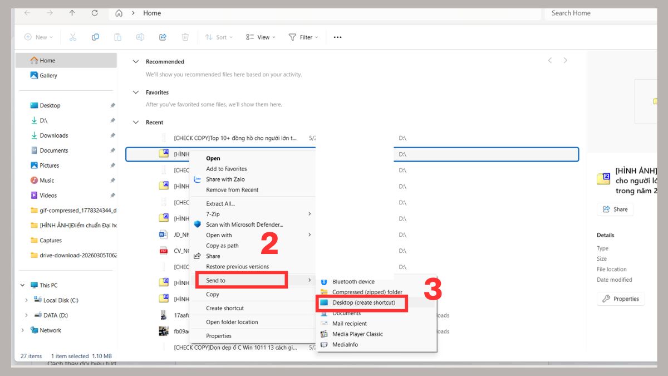Select Desktop (create shortcut) option
This screenshot has height=376, width=668.
(x=362, y=302)
